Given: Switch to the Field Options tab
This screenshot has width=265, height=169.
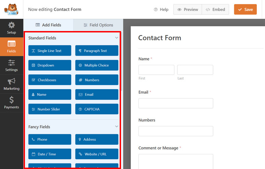Looking at the screenshot, I should [98, 25].
